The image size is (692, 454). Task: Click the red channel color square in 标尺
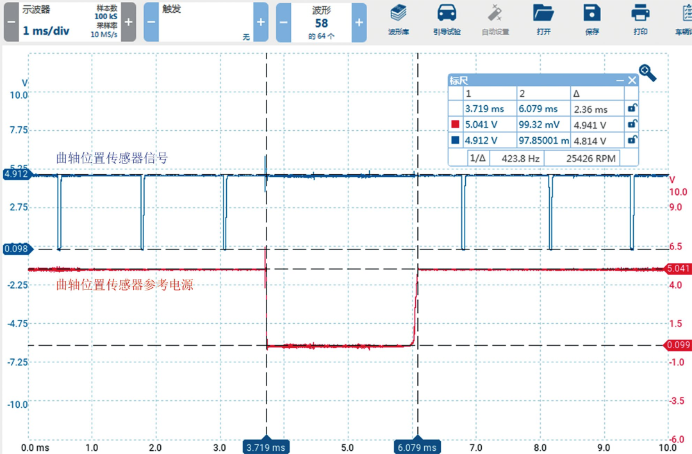click(456, 124)
